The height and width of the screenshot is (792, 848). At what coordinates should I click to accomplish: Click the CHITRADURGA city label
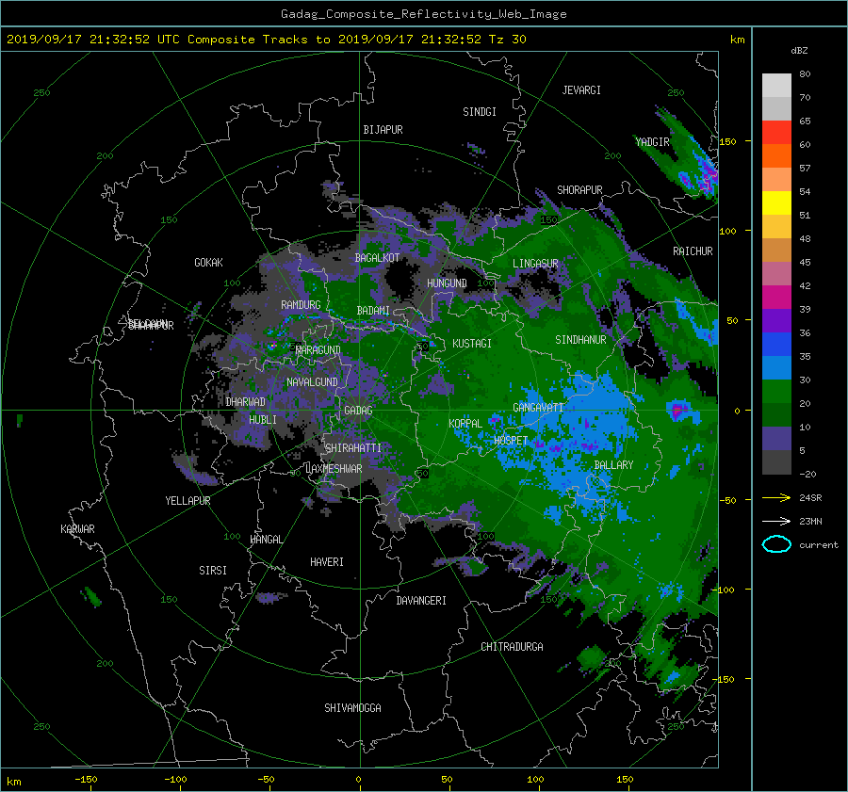(x=513, y=647)
